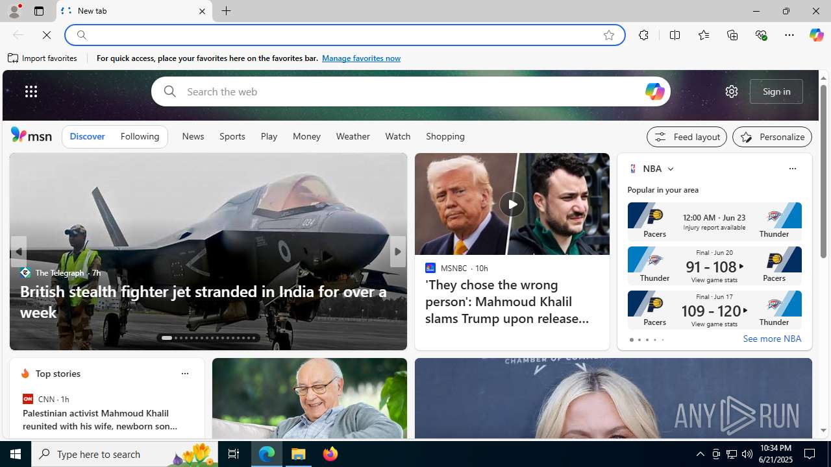
Task: Select the Discover tab
Action: pos(87,136)
